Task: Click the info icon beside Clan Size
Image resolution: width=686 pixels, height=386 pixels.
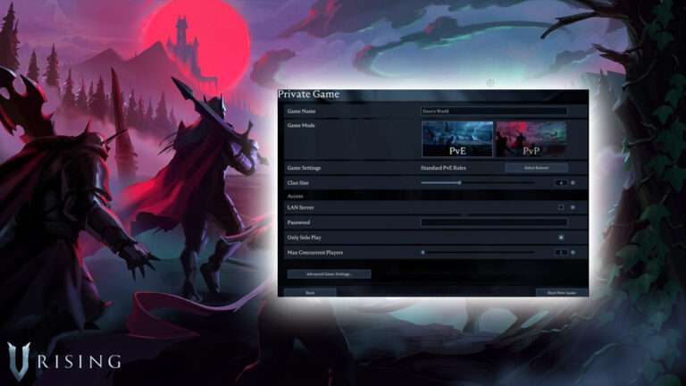Action: [x=573, y=182]
